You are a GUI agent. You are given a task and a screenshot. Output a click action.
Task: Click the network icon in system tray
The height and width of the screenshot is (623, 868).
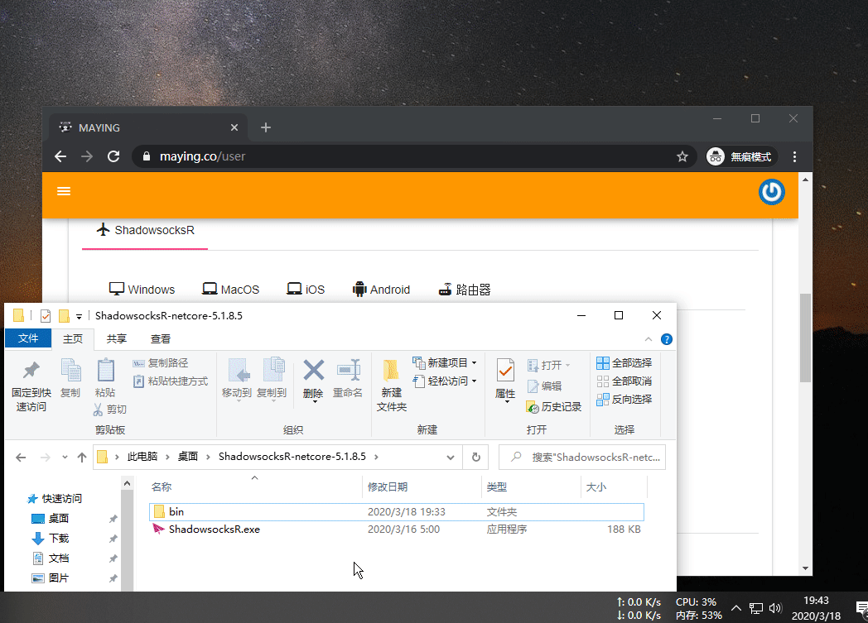(755, 608)
